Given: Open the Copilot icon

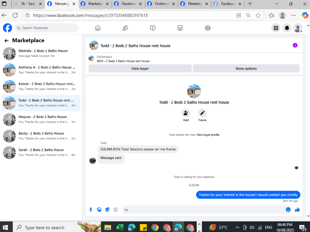Looking at the screenshot, I should pos(305,15).
